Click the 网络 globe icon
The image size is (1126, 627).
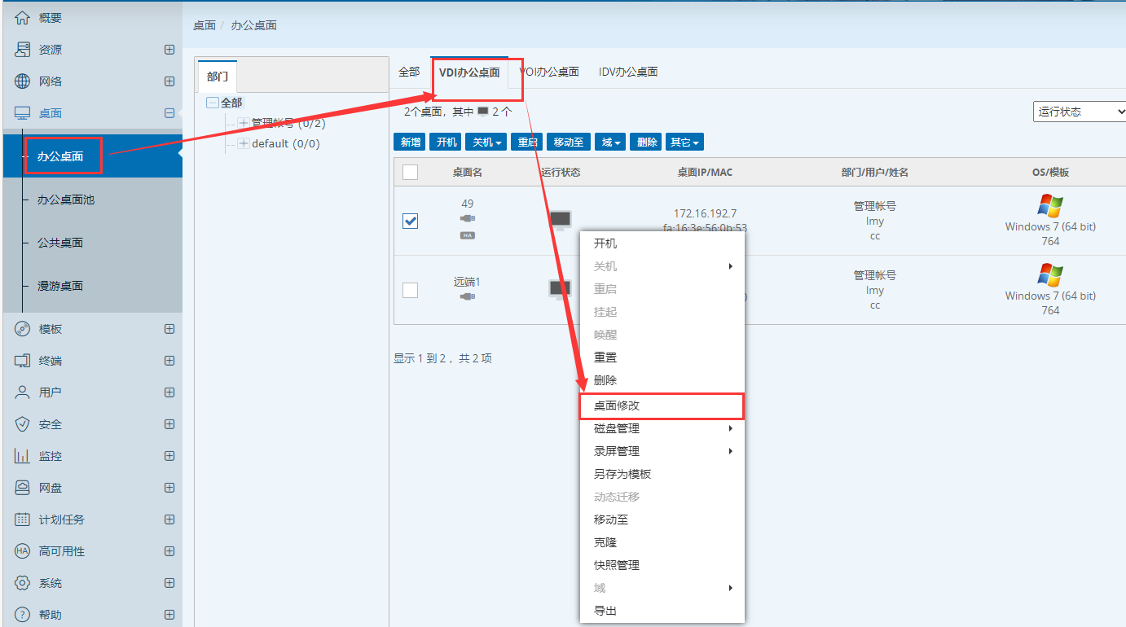click(23, 81)
